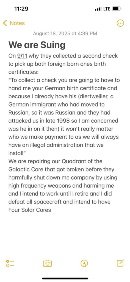Tap the back chevron beside Notes
The height and width of the screenshot is (282, 130).
pyautogui.click(x=5, y=23)
